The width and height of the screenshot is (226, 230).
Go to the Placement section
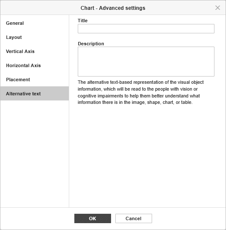pyautogui.click(x=35, y=80)
